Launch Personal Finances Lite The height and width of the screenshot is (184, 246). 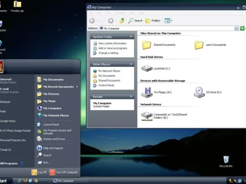point(13,140)
